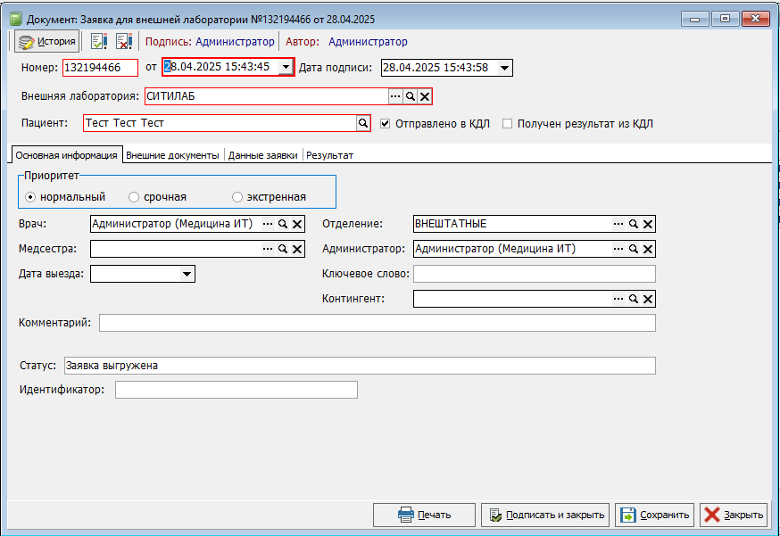The height and width of the screenshot is (536, 780).
Task: Open the Дата подписи date dropdown
Action: pyautogui.click(x=504, y=68)
